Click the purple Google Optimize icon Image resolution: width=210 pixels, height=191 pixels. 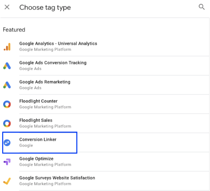click(7, 162)
